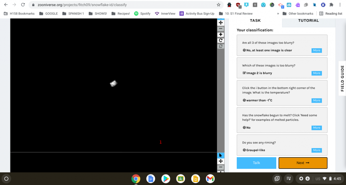Viewport: 346px width, 185px height.
Task: Open the Spotify bookmark
Action: (142, 13)
